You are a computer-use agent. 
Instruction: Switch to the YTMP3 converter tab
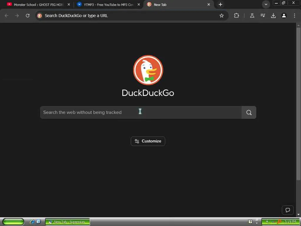108,4
